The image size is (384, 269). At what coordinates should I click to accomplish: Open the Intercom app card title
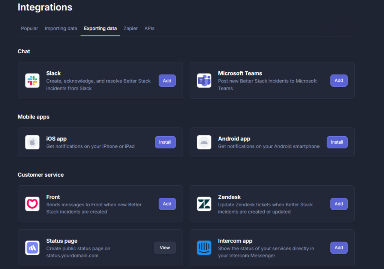pos(235,241)
